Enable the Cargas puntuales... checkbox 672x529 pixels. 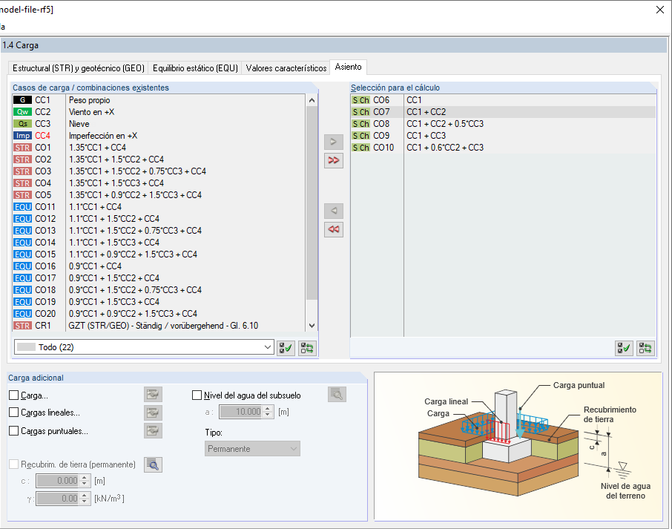[x=13, y=431]
